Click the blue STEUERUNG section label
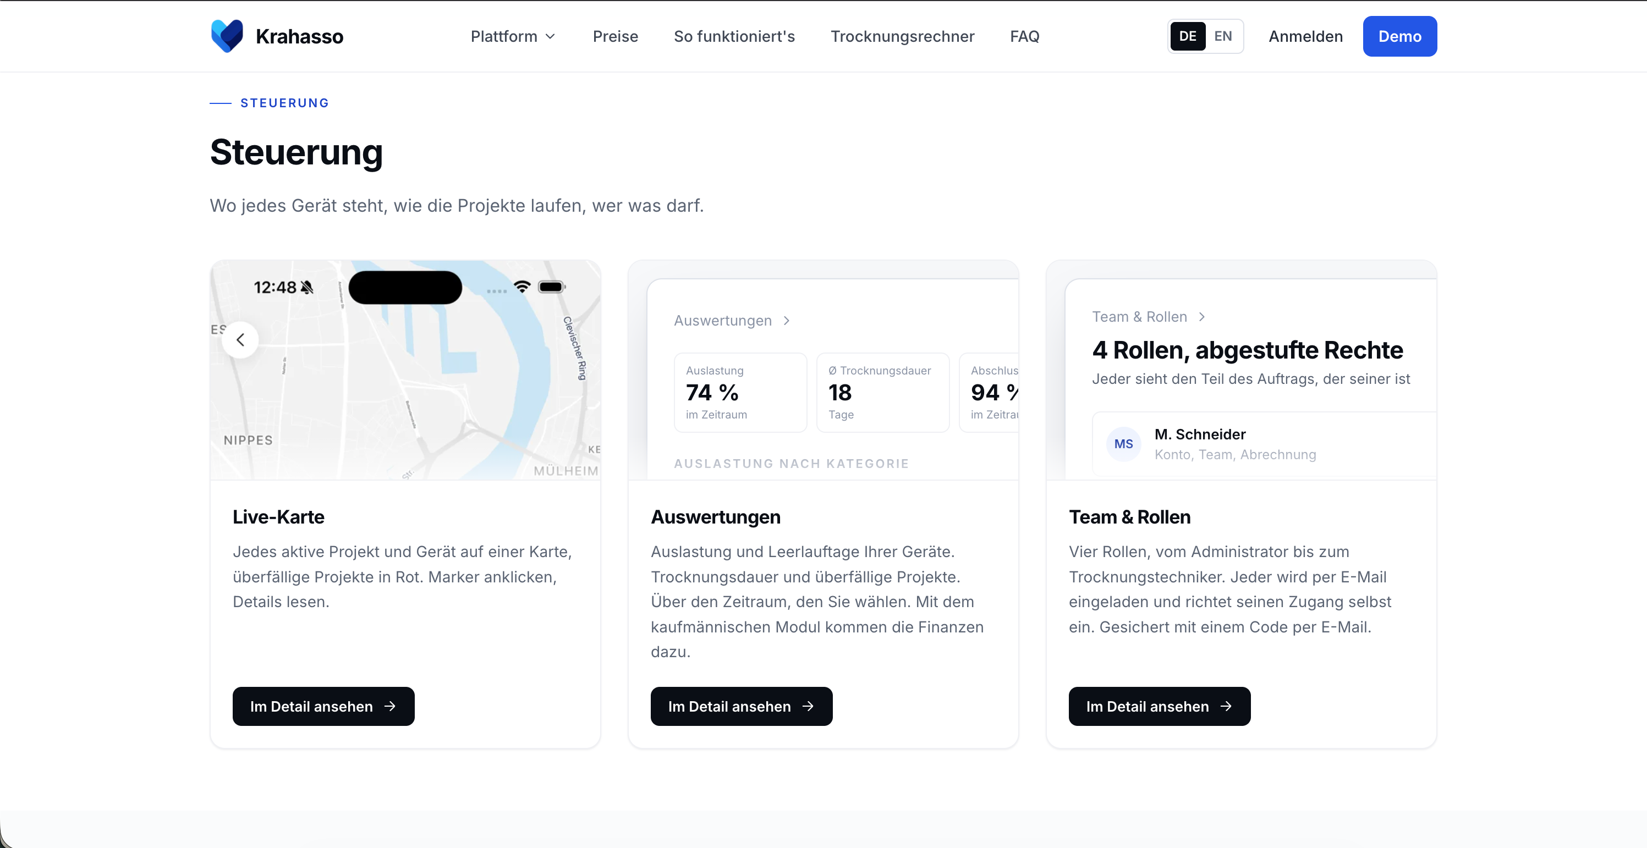The height and width of the screenshot is (848, 1647). tap(284, 103)
